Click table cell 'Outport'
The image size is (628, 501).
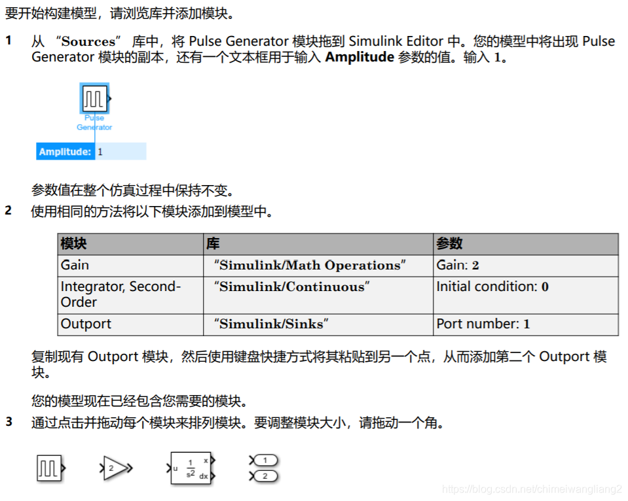coord(130,324)
